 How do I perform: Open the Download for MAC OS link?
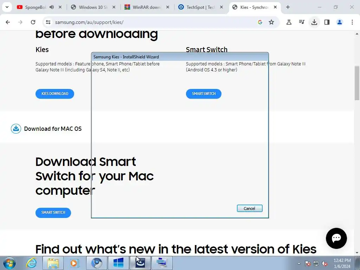[53, 129]
